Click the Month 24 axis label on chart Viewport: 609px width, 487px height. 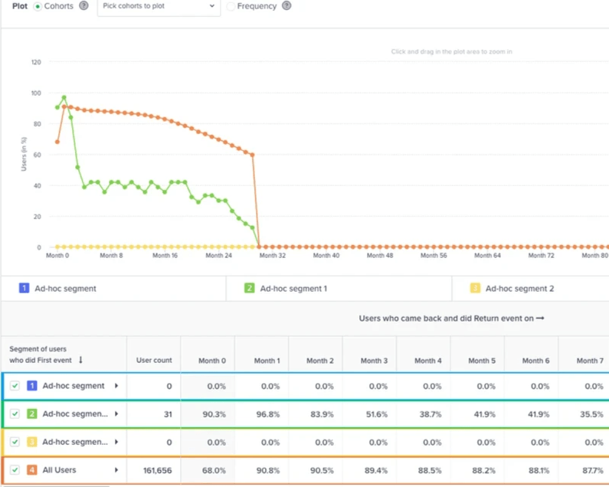click(x=218, y=255)
